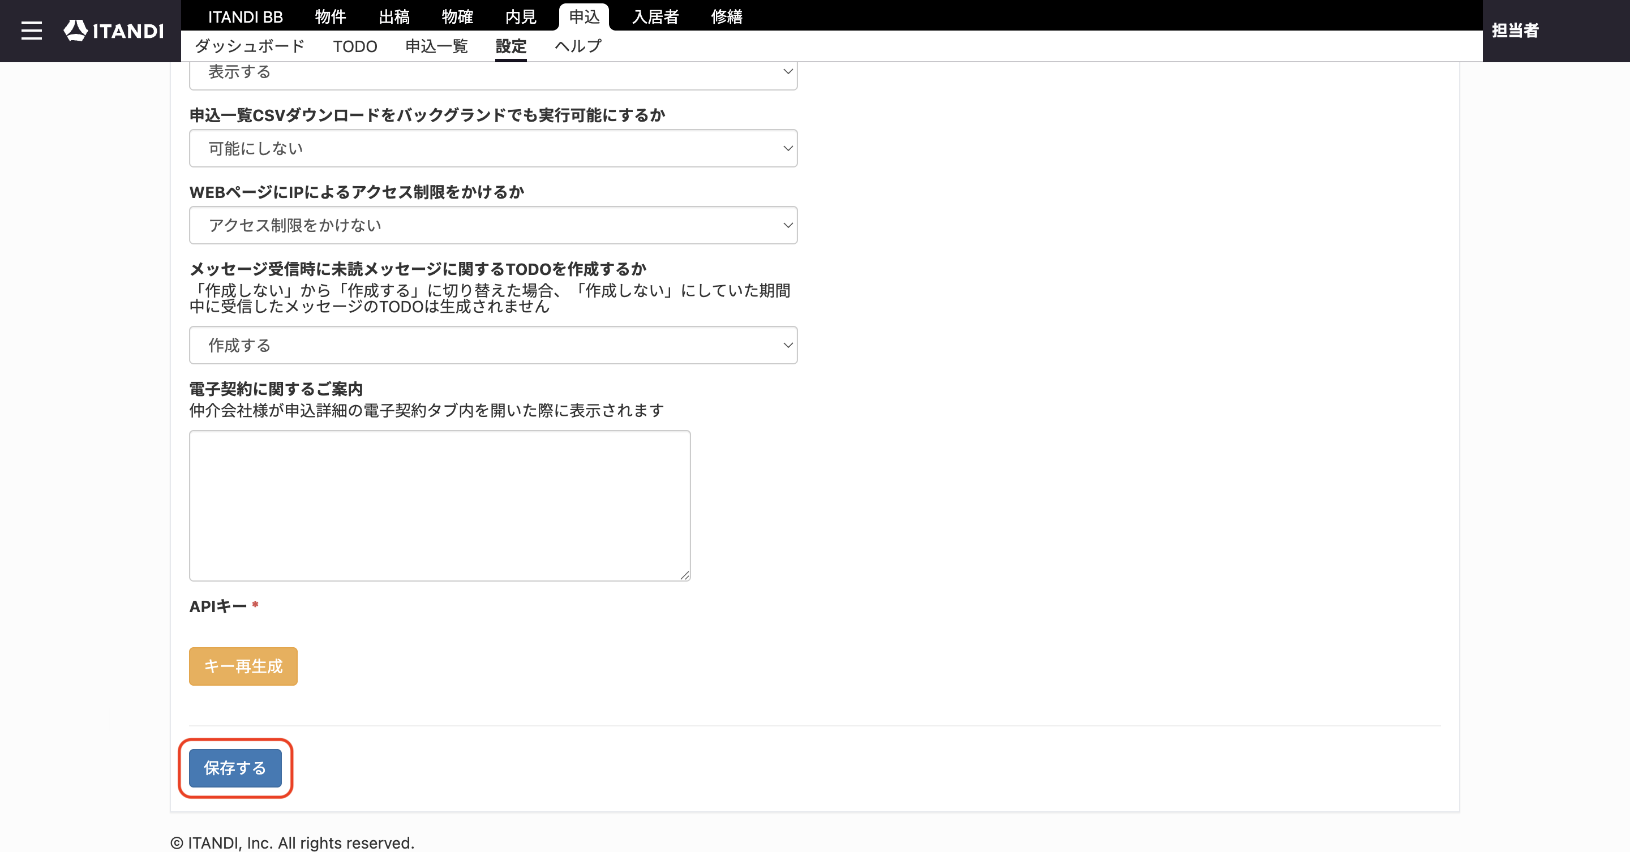The height and width of the screenshot is (852, 1630).
Task: Click the WEBページにIP access label
Action: coord(357,192)
